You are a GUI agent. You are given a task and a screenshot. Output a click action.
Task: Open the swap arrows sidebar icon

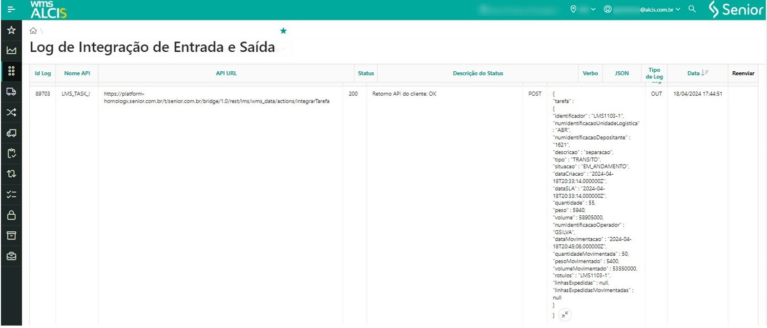pyautogui.click(x=11, y=174)
